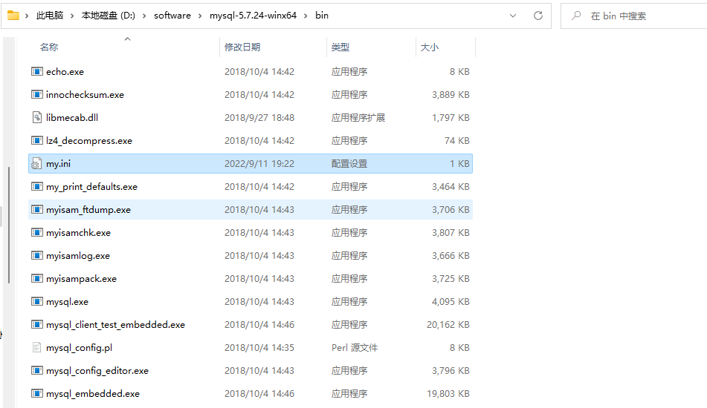The width and height of the screenshot is (707, 408).
Task: Expand the chevron after mysql-5.7.24-winx64 breadcrumb
Action: point(306,16)
